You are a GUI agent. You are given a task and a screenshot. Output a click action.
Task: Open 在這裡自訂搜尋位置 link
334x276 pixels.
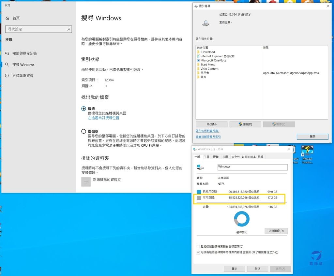point(103,118)
